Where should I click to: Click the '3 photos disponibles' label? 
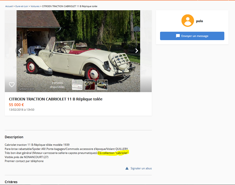[57, 85]
